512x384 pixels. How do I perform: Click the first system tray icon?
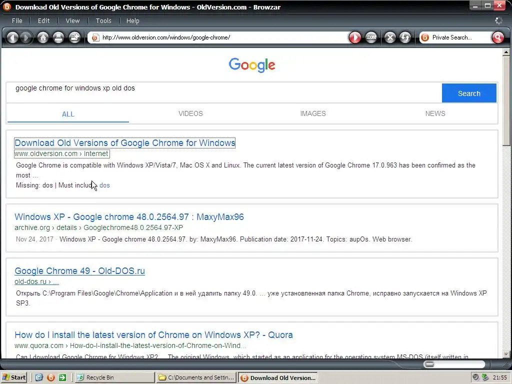(x=476, y=377)
